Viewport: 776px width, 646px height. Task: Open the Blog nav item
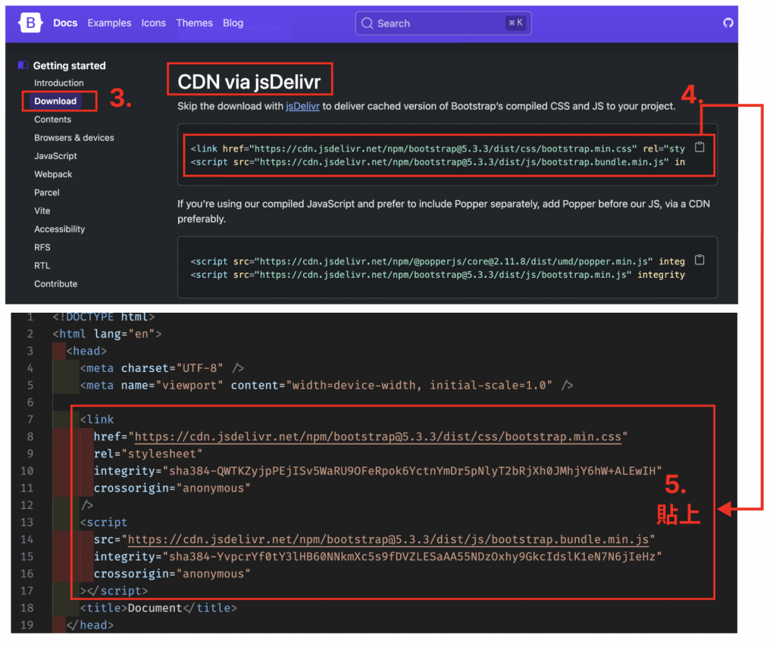(233, 23)
